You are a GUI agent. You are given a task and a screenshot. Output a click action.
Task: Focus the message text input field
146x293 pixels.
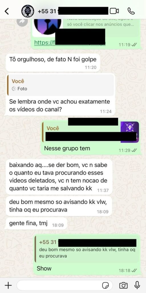pos(65,285)
